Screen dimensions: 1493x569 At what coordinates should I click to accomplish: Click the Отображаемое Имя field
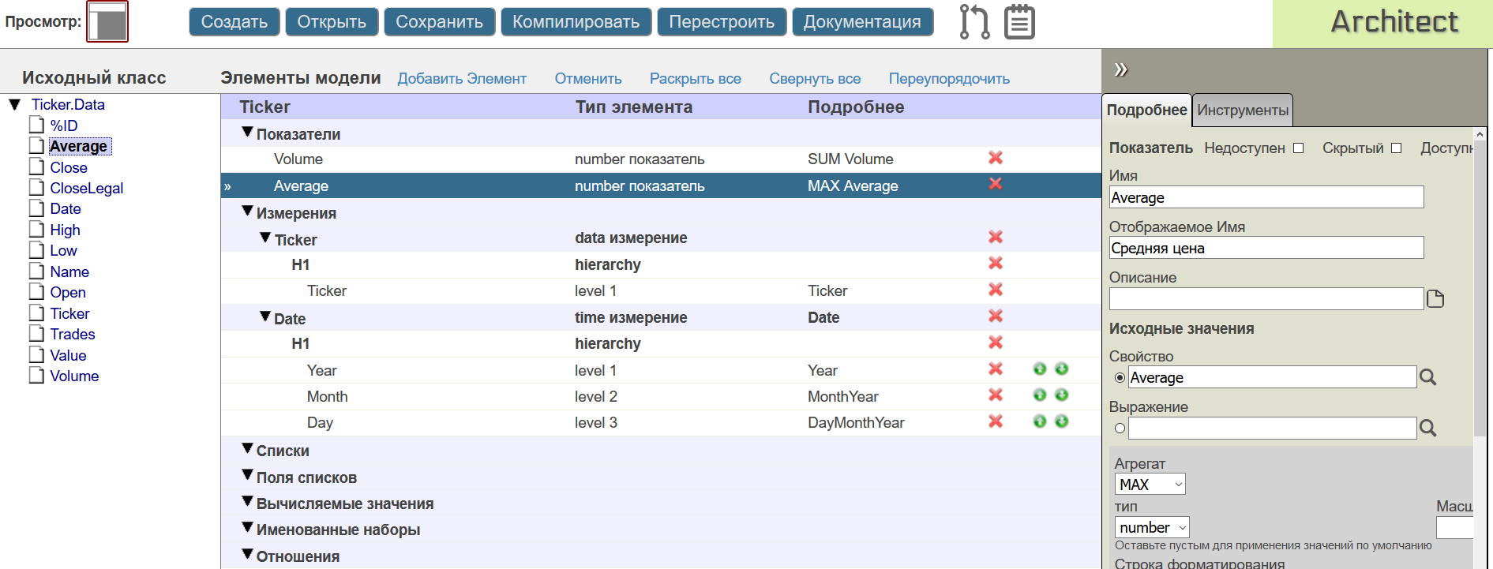click(x=1266, y=248)
